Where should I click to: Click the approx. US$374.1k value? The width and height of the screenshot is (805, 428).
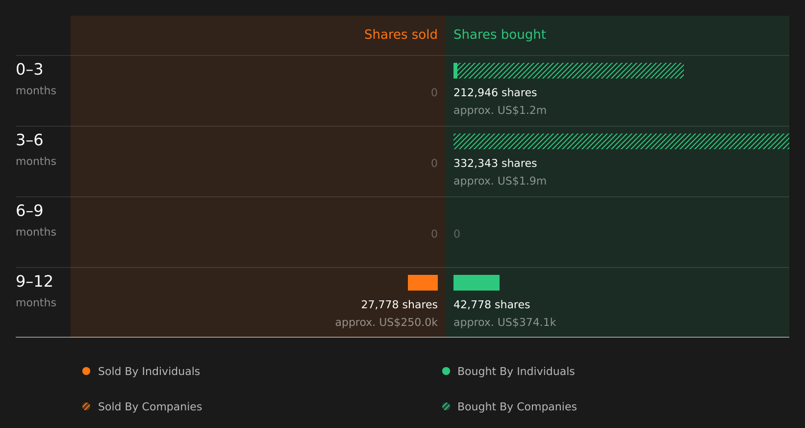[x=504, y=322]
